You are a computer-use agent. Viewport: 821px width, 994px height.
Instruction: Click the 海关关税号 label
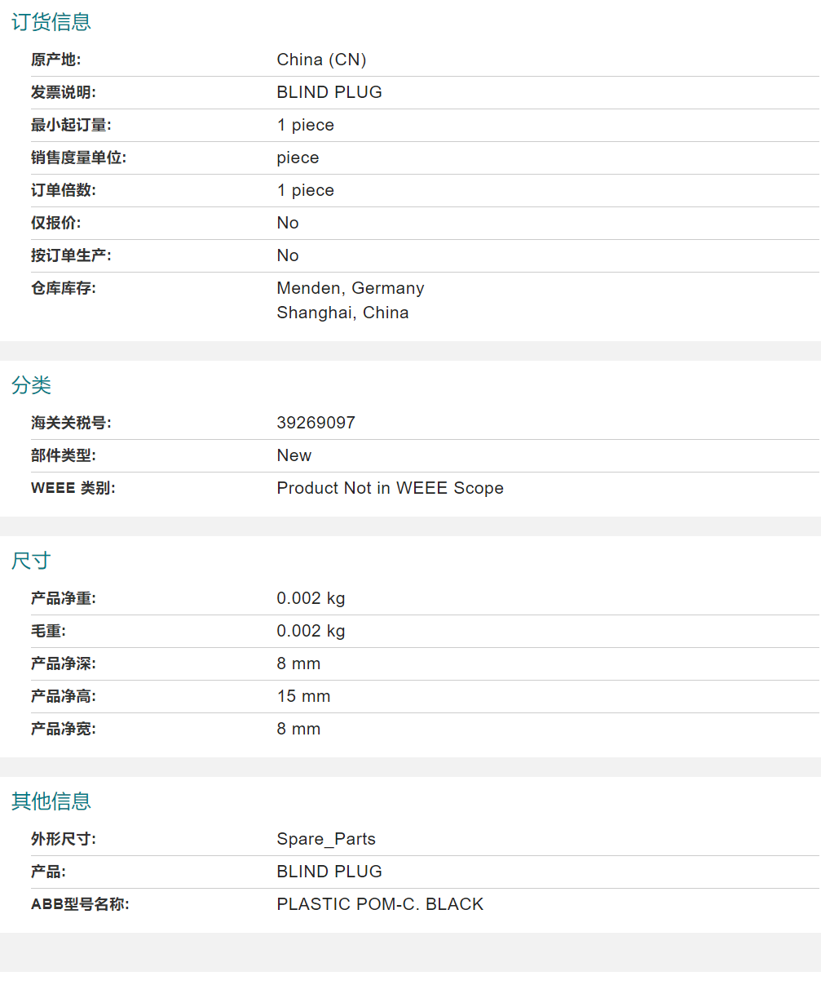(x=71, y=423)
